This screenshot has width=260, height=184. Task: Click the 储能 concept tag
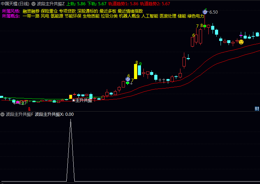182,16
